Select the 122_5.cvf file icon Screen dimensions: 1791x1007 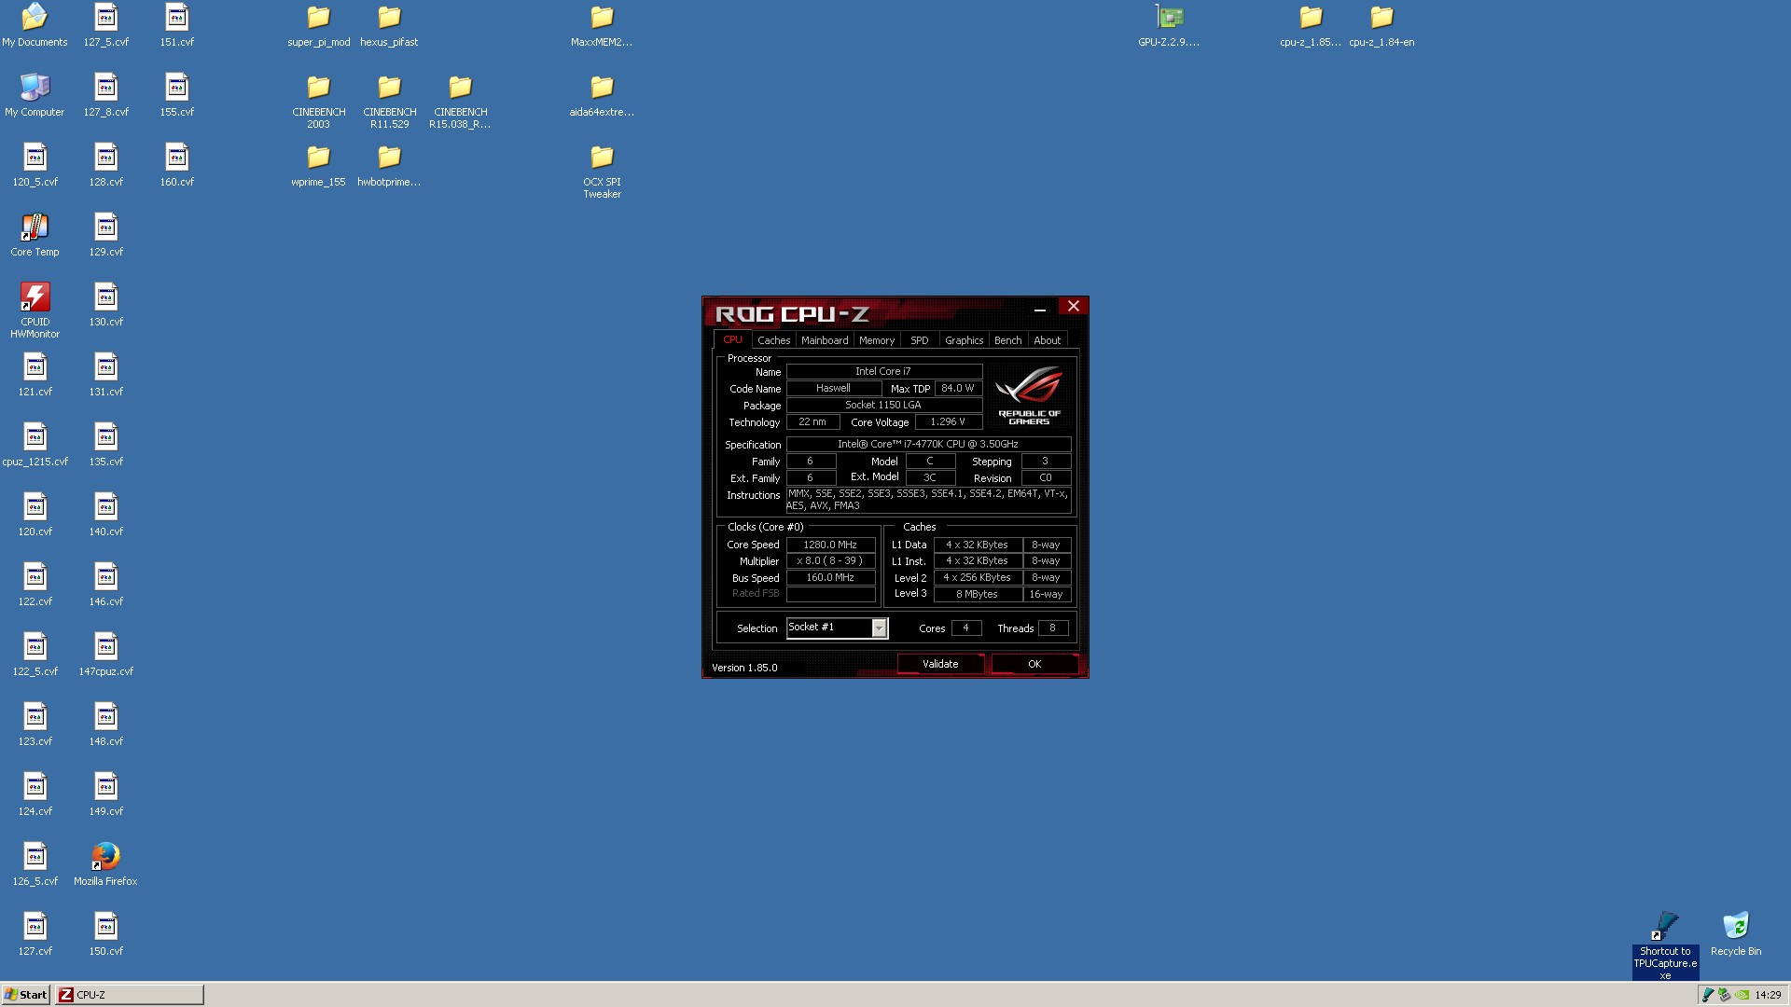[x=35, y=655]
